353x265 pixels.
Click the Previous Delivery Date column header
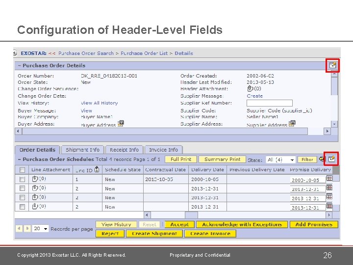tap(257, 170)
